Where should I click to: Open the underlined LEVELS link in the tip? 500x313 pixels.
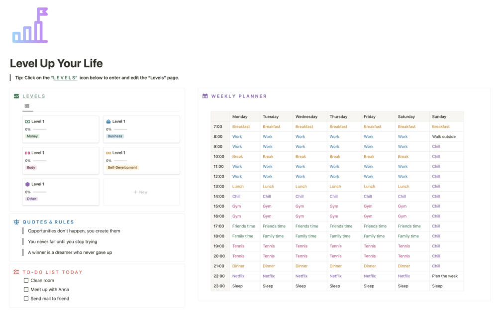point(65,78)
